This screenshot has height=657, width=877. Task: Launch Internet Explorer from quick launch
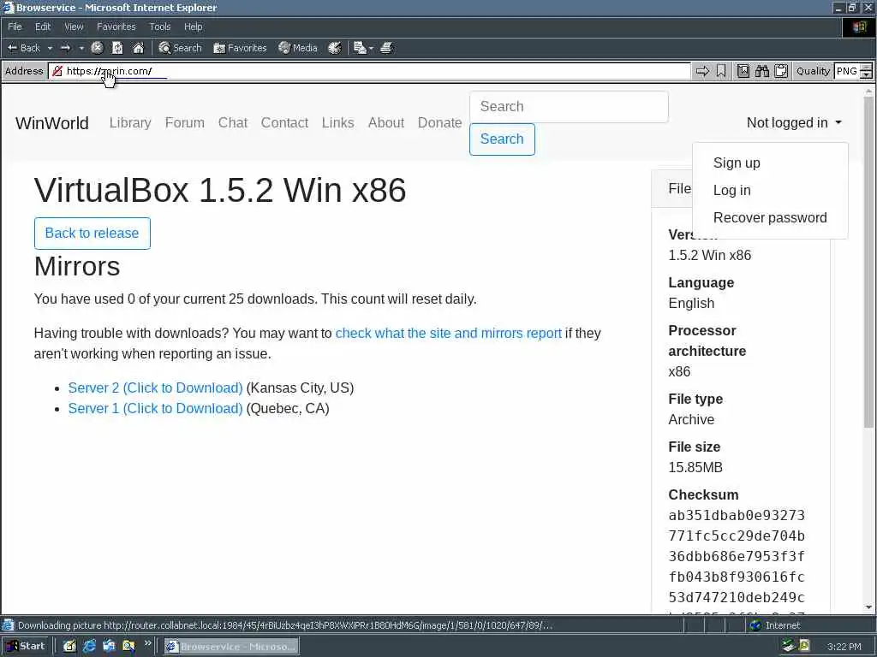89,647
